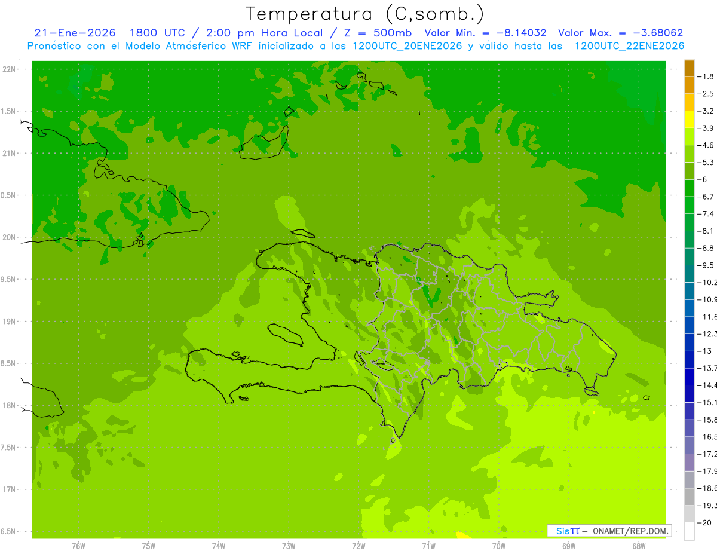Viewport: 717px width, 554px height.
Task: Click the '17N' latitude label
Action: tap(10, 489)
